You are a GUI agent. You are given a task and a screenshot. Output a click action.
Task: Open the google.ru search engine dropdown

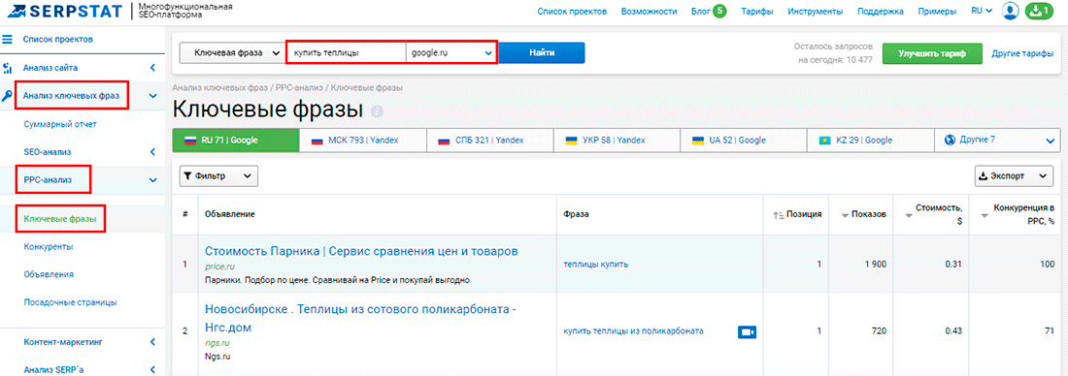click(451, 52)
